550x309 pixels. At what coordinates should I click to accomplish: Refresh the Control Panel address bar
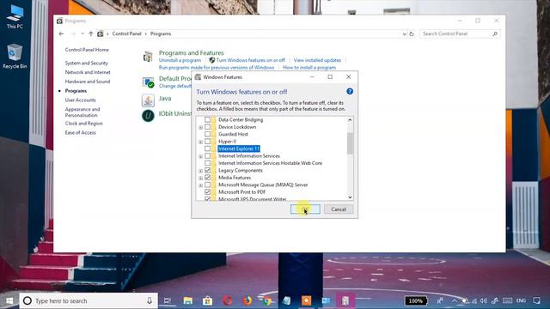pyautogui.click(x=412, y=34)
